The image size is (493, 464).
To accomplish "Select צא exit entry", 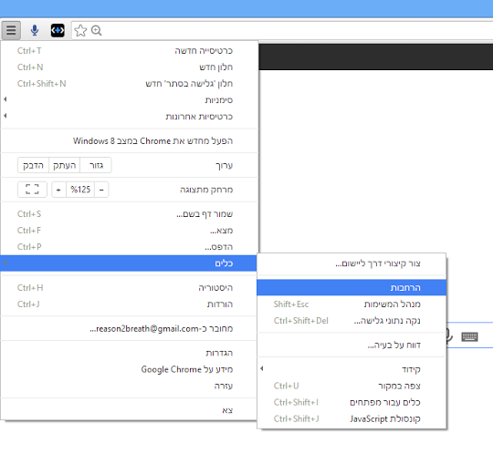I will pos(129,410).
